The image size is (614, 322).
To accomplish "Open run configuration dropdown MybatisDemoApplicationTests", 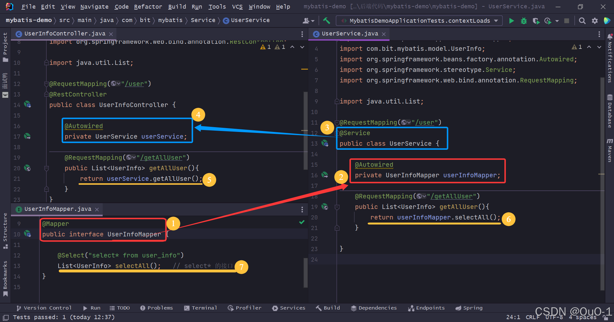I will click(x=419, y=21).
